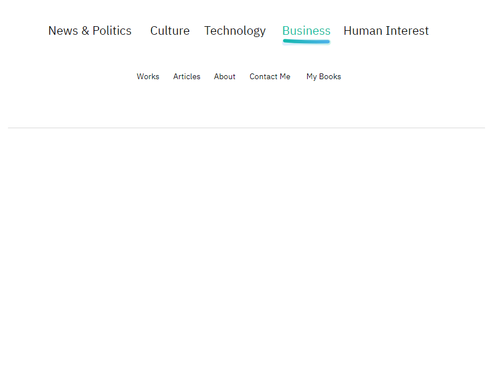Visit the About page
Image resolution: width=493 pixels, height=373 pixels.
[225, 77]
